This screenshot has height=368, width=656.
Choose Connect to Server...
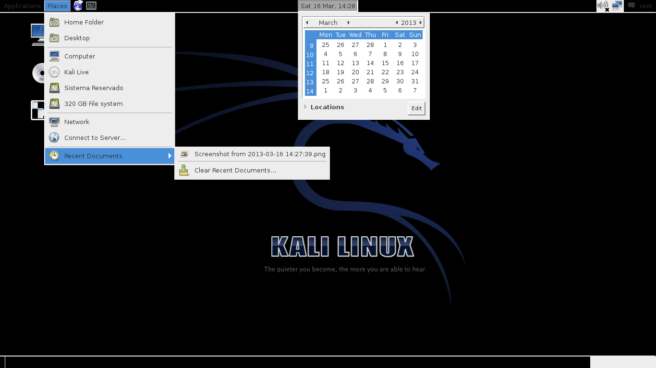109,138
